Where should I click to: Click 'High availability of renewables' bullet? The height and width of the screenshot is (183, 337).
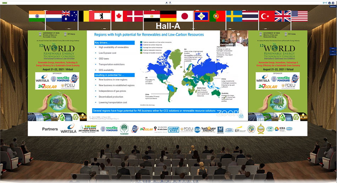114,47
